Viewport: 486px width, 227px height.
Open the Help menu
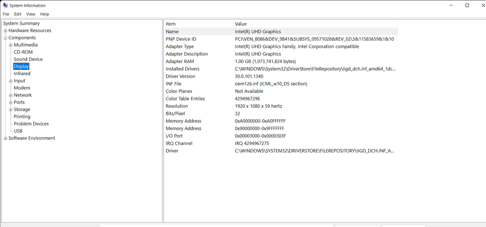pos(45,14)
